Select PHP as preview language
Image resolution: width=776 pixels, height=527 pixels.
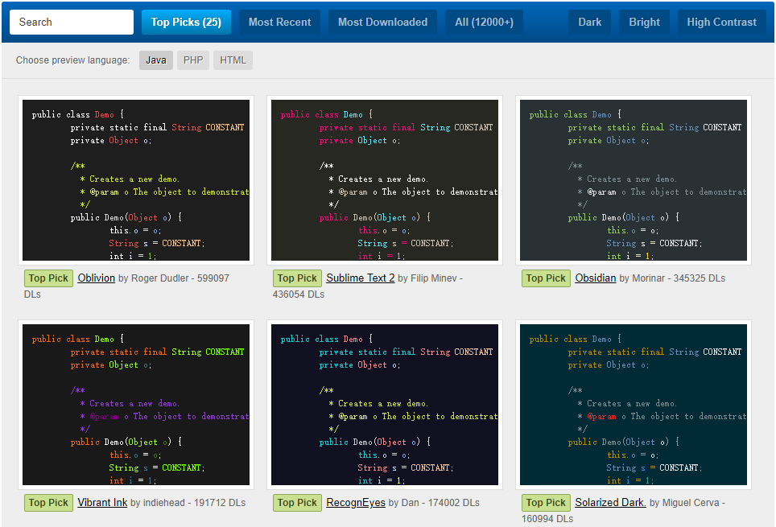coord(193,60)
